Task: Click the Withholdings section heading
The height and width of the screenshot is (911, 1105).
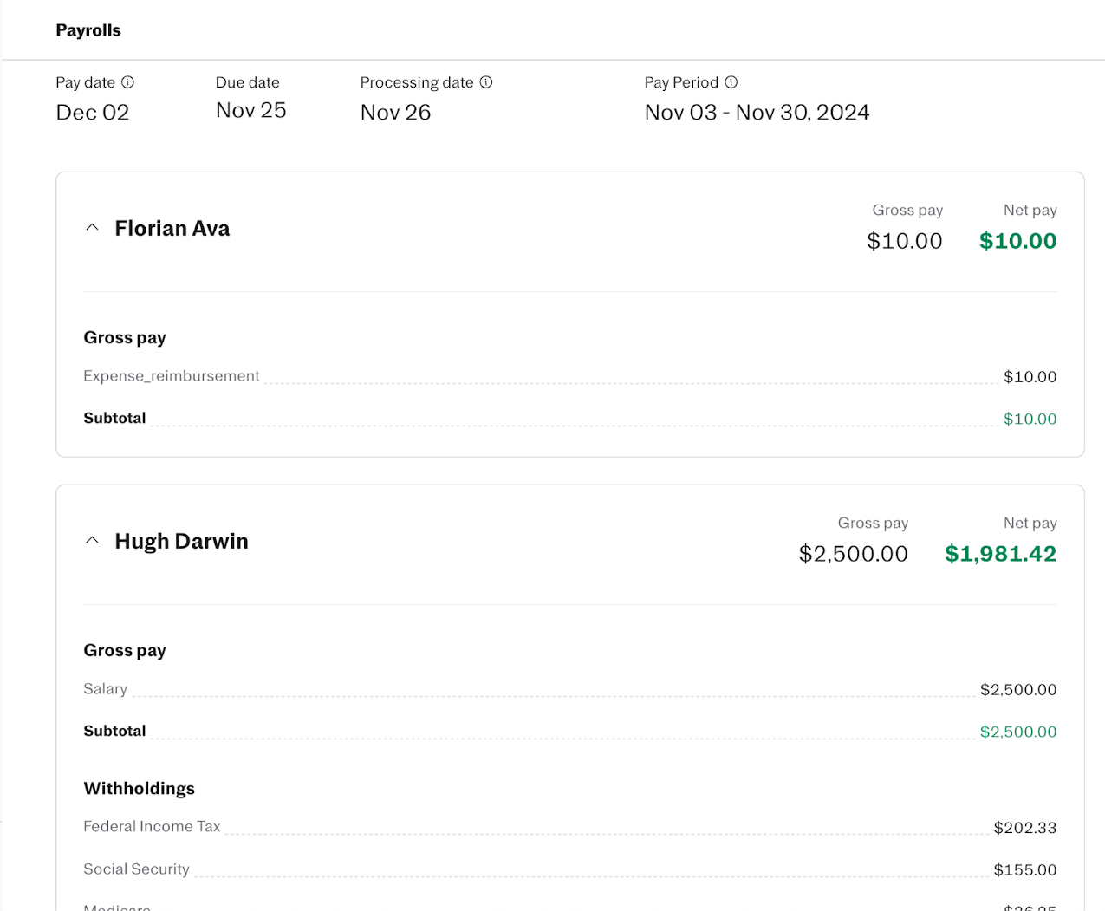Action: 139,789
